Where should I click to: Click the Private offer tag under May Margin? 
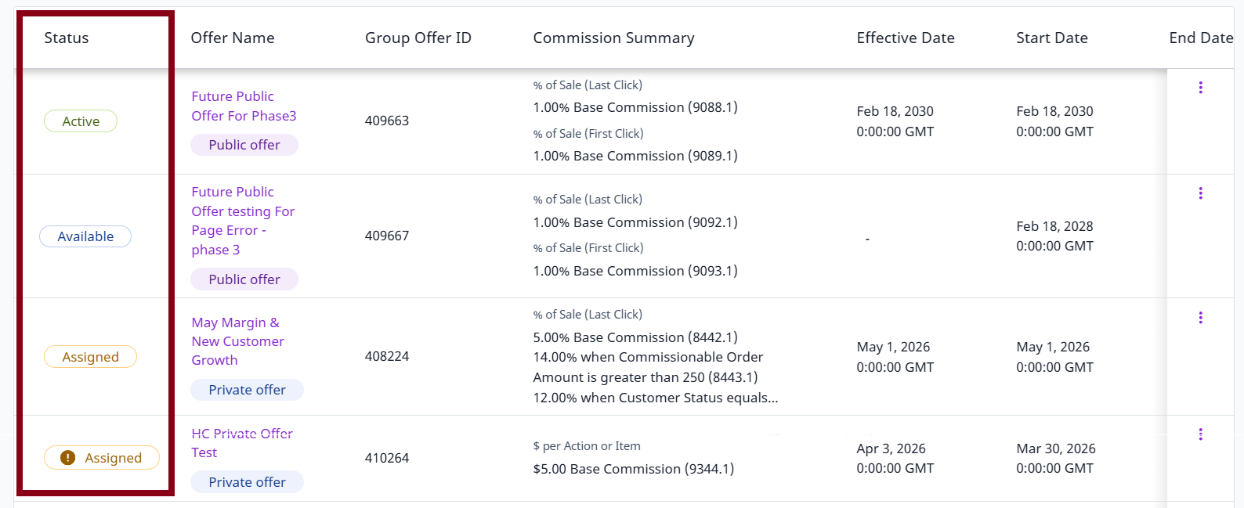(x=248, y=390)
